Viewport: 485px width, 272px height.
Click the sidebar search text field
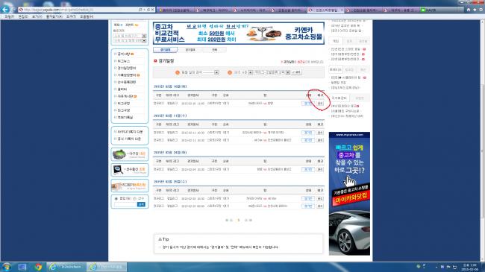[125, 204]
